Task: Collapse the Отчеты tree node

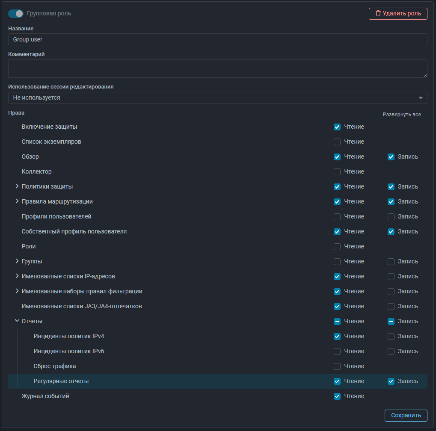Action: [17, 321]
